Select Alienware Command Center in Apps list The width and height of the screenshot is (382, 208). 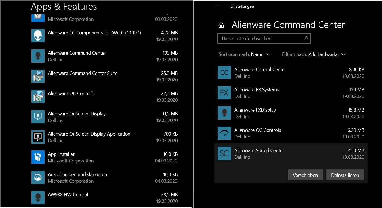coord(104,56)
